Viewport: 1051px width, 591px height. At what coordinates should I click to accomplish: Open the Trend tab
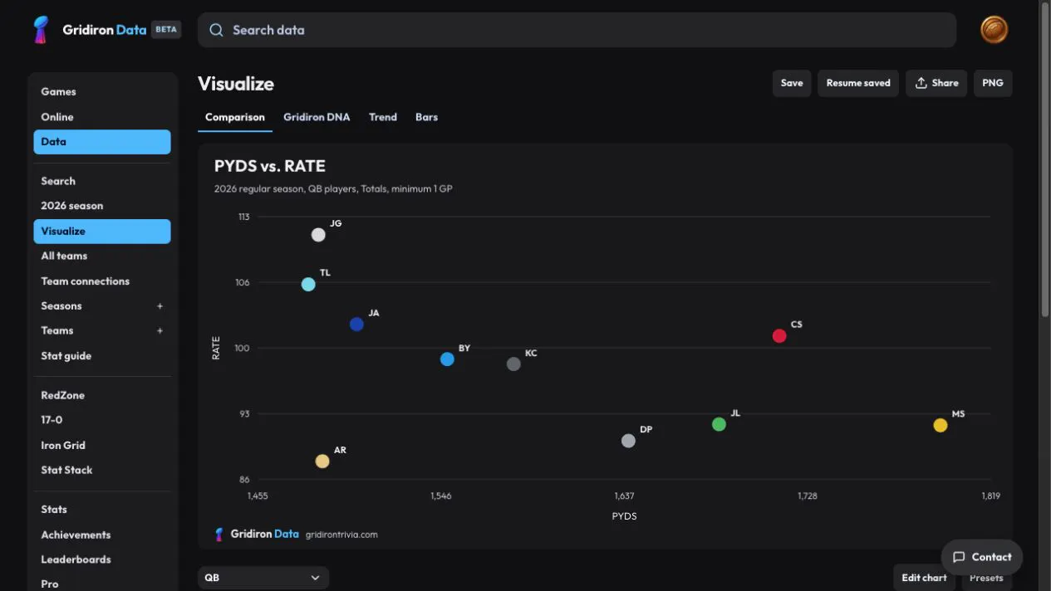(x=383, y=117)
